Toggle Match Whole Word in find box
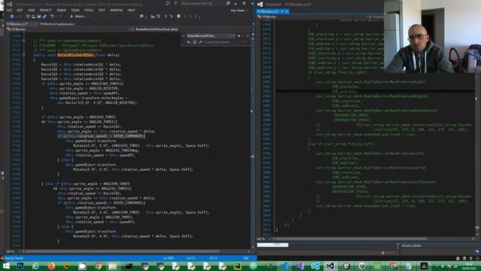This screenshot has height=271, width=481. pyautogui.click(x=195, y=42)
